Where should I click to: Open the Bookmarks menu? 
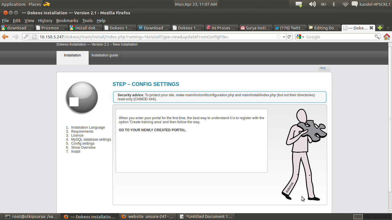(67, 21)
